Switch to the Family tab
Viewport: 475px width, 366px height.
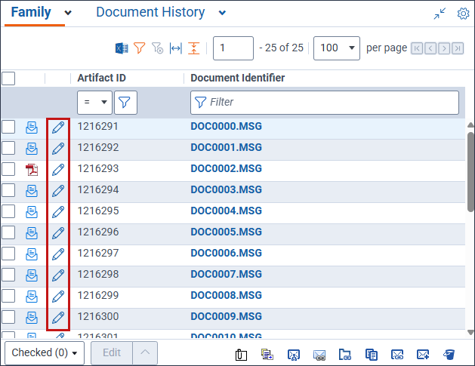pos(31,12)
